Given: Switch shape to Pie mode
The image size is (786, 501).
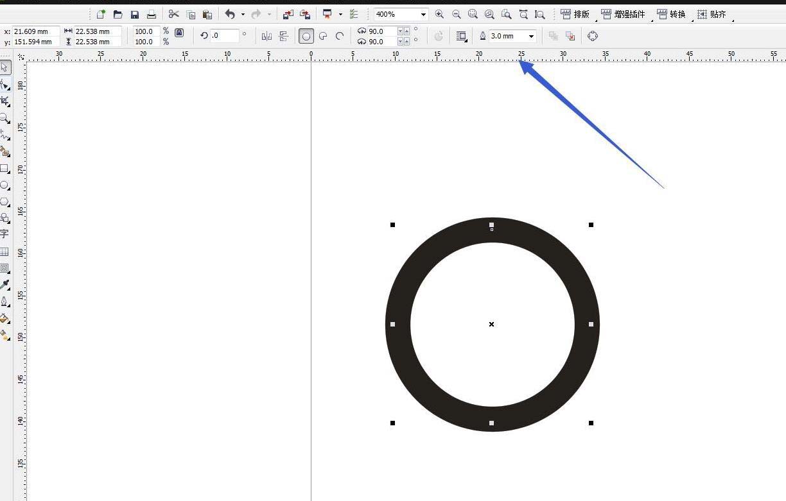Looking at the screenshot, I should coord(323,37).
